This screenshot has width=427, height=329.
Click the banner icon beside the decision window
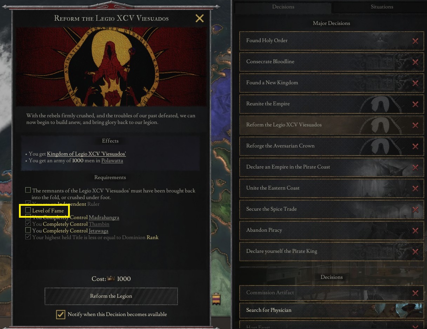point(216,299)
